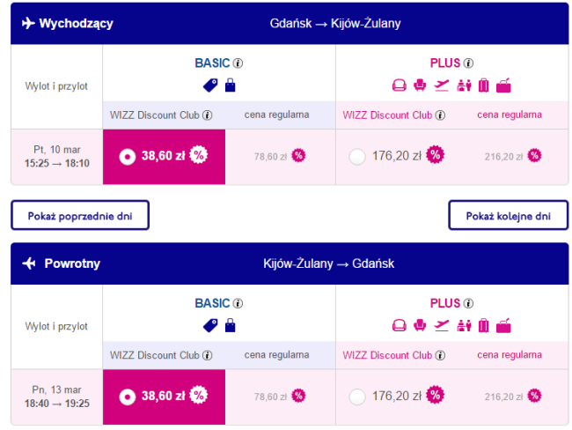Click info icon next to outbound BASIC WIZZ Discount Club

click(208, 115)
